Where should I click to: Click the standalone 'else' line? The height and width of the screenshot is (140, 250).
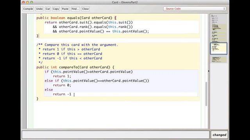pos(48,90)
